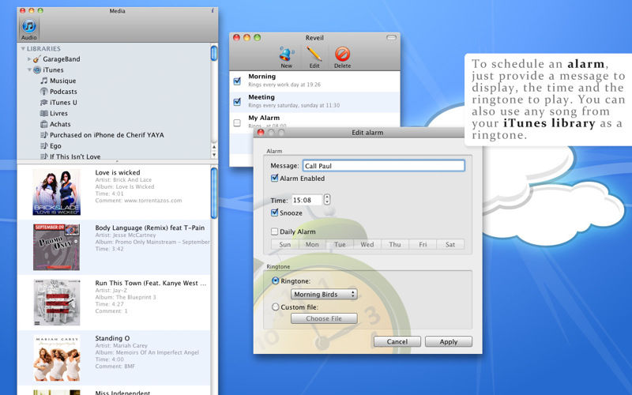This screenshot has height=395, width=632.
Task: Select the Run This Town song title
Action: tap(151, 283)
